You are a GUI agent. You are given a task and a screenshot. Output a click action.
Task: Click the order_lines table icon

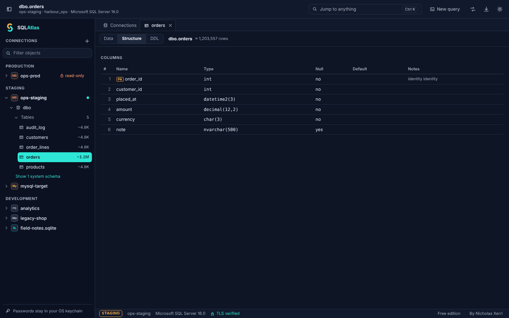pos(21,148)
